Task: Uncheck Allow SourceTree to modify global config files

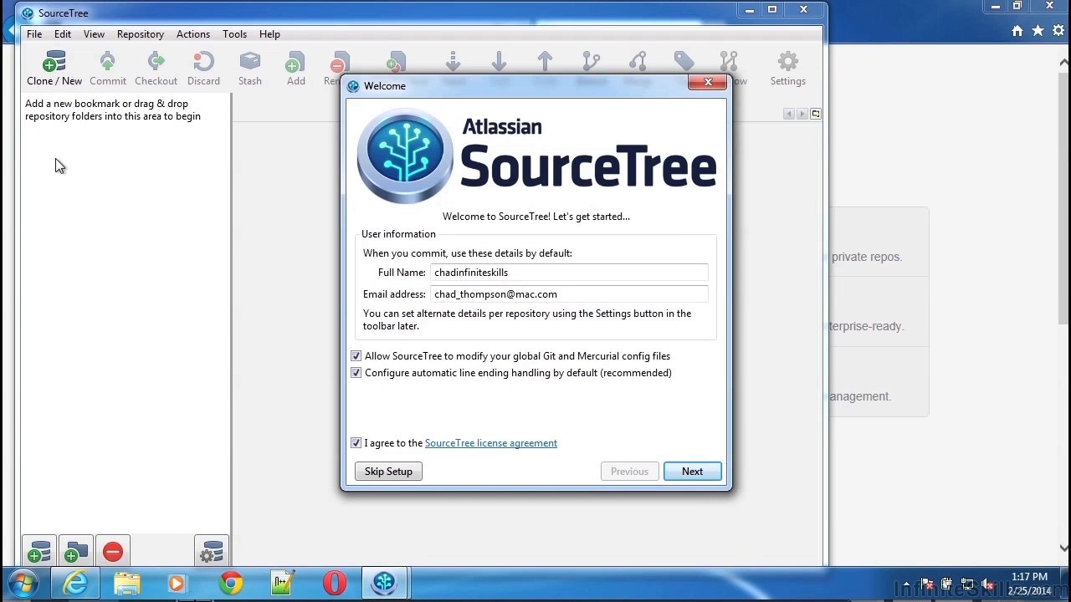Action: (x=356, y=356)
